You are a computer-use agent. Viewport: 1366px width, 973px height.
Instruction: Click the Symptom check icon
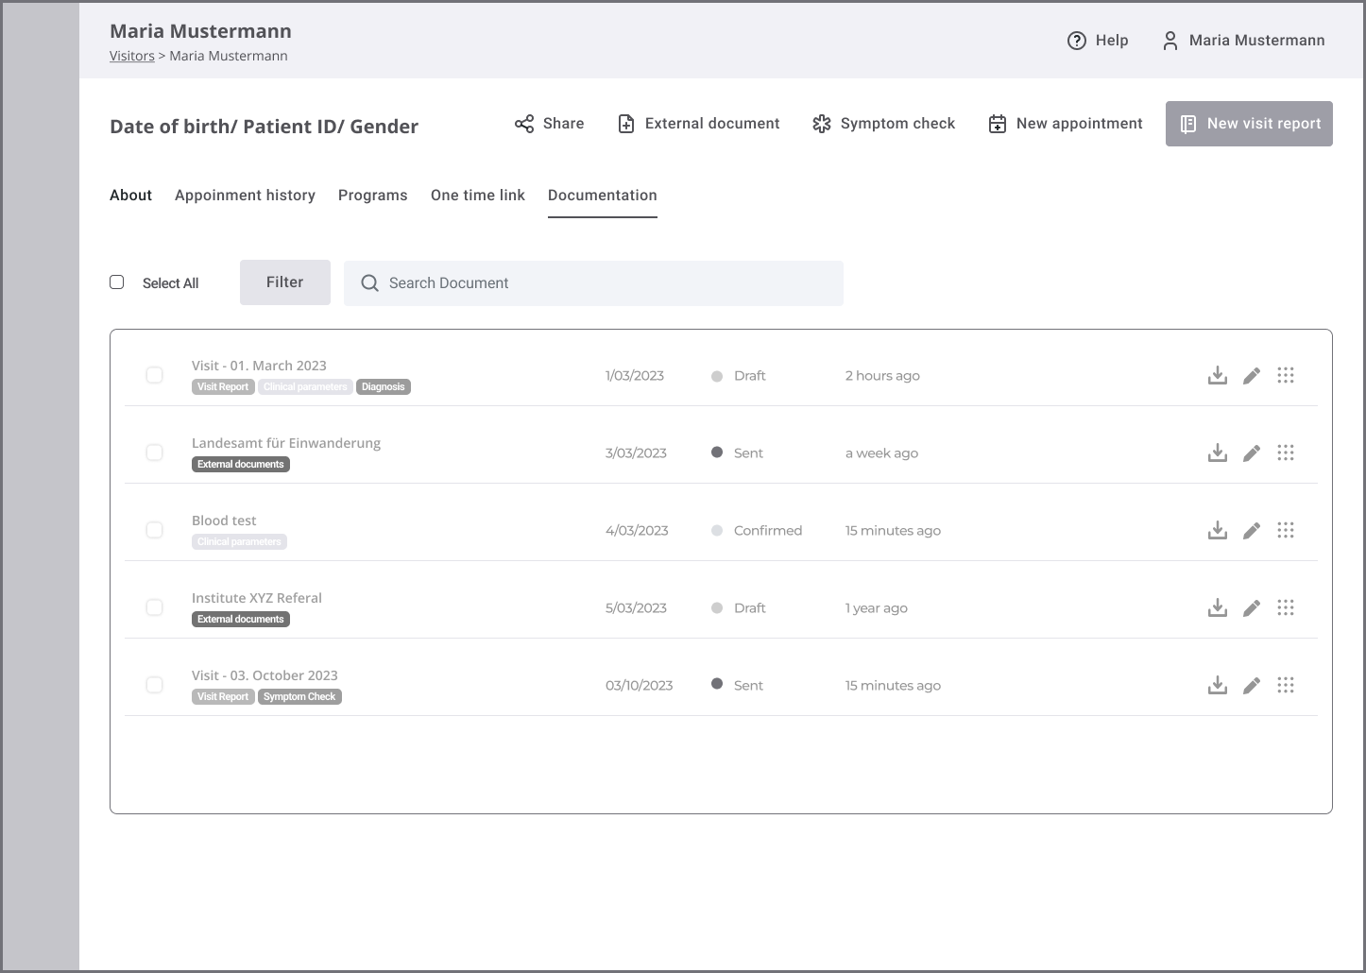pos(822,124)
